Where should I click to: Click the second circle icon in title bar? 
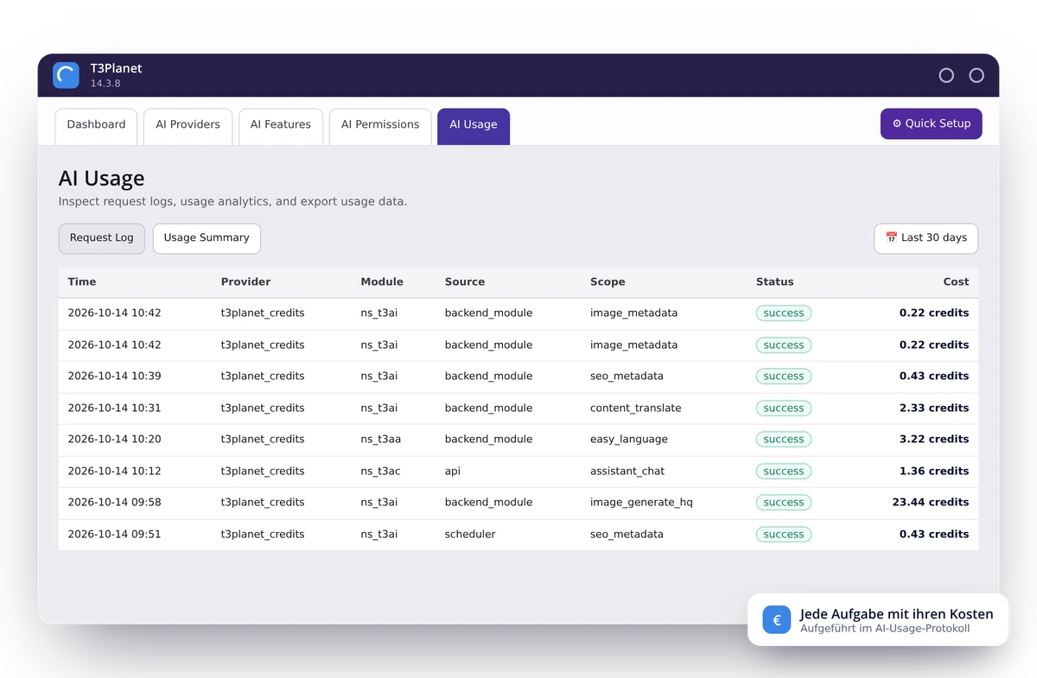tap(977, 75)
